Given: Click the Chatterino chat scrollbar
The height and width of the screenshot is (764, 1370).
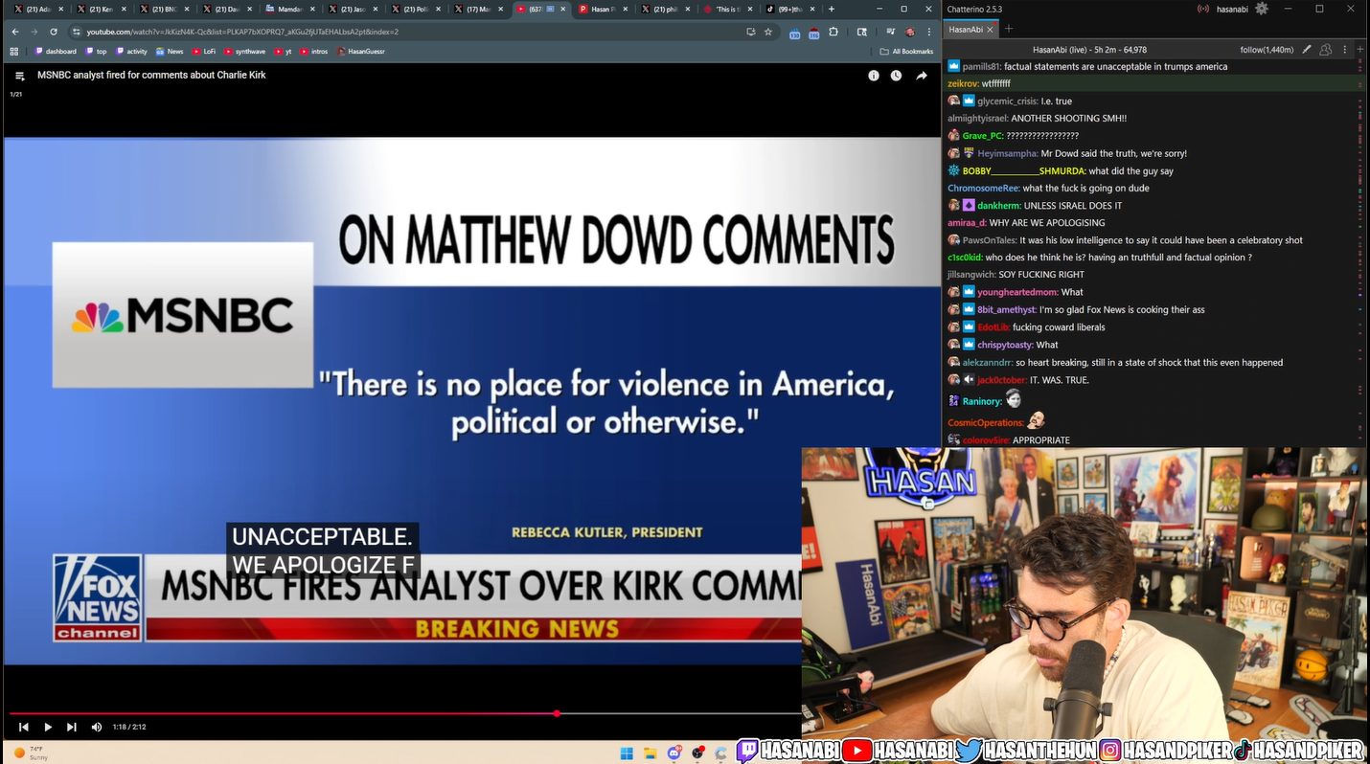Looking at the screenshot, I should coord(1362,253).
